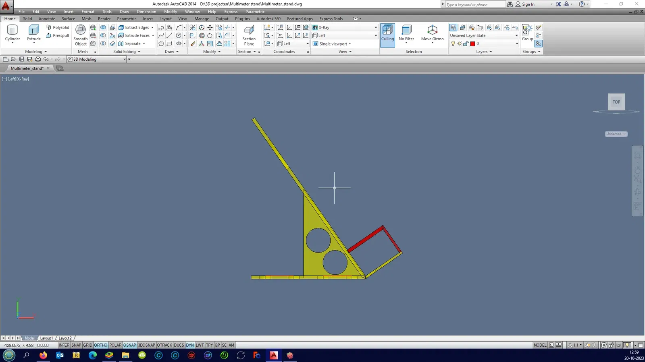The width and height of the screenshot is (645, 362).
Task: Click the Move Gizmo button
Action: click(x=433, y=33)
